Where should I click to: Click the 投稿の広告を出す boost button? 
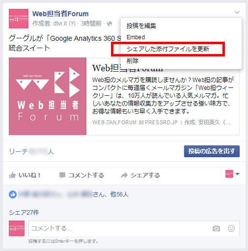tap(212, 151)
